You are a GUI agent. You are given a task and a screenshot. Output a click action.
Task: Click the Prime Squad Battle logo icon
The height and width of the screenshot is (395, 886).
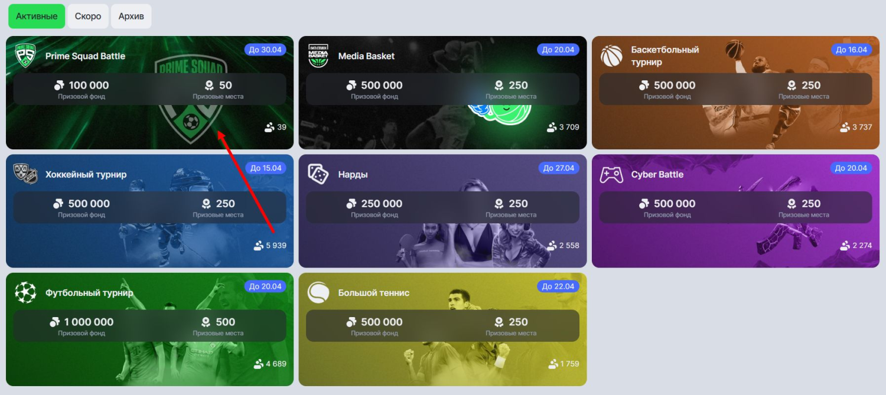(25, 56)
